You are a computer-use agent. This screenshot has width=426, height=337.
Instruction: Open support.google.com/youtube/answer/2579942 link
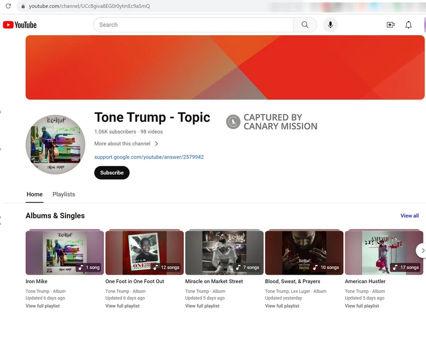click(149, 157)
